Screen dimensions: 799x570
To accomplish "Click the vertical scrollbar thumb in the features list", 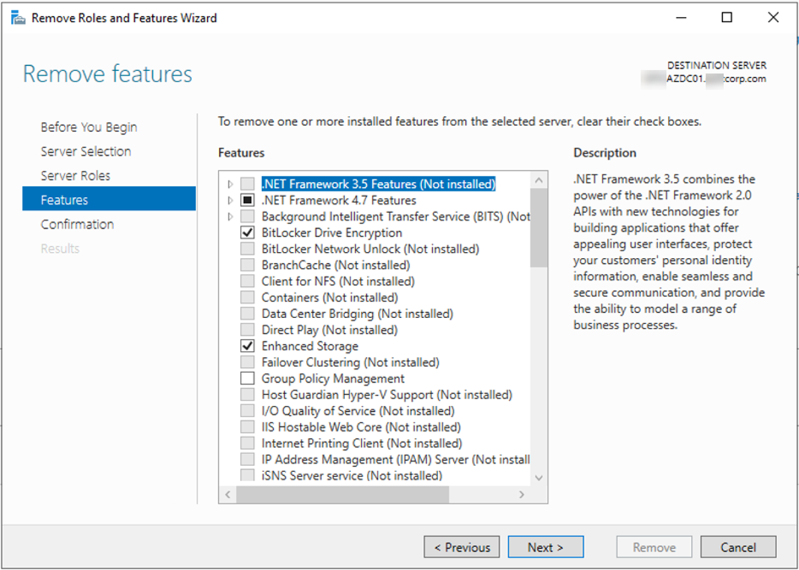I will [539, 227].
